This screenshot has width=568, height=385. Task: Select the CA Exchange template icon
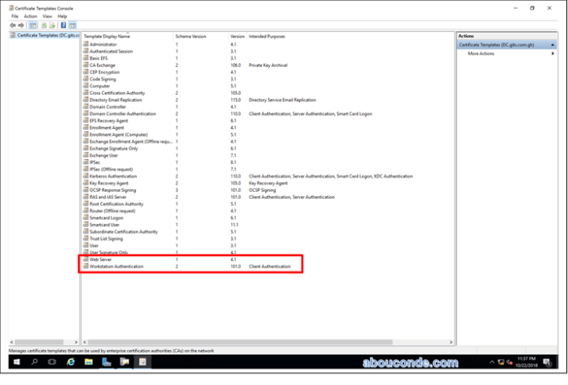[x=86, y=65]
